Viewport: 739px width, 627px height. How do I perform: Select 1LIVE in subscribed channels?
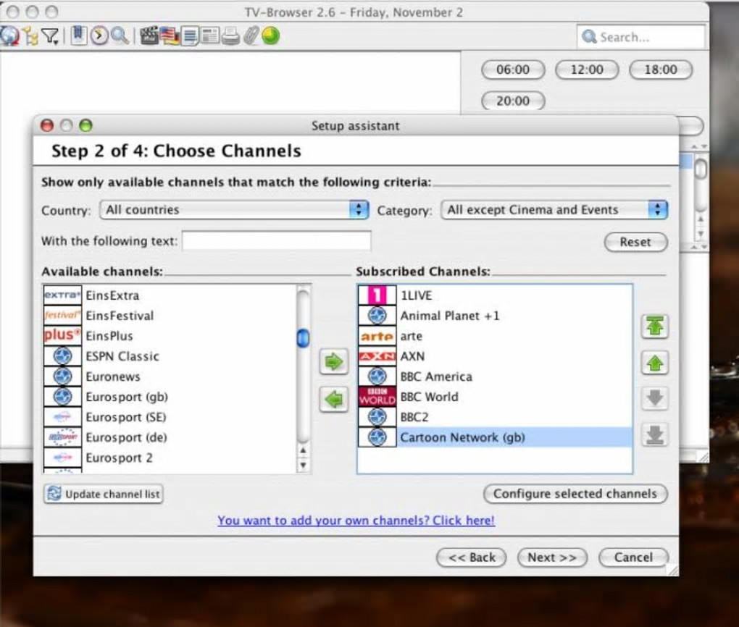[x=495, y=295]
